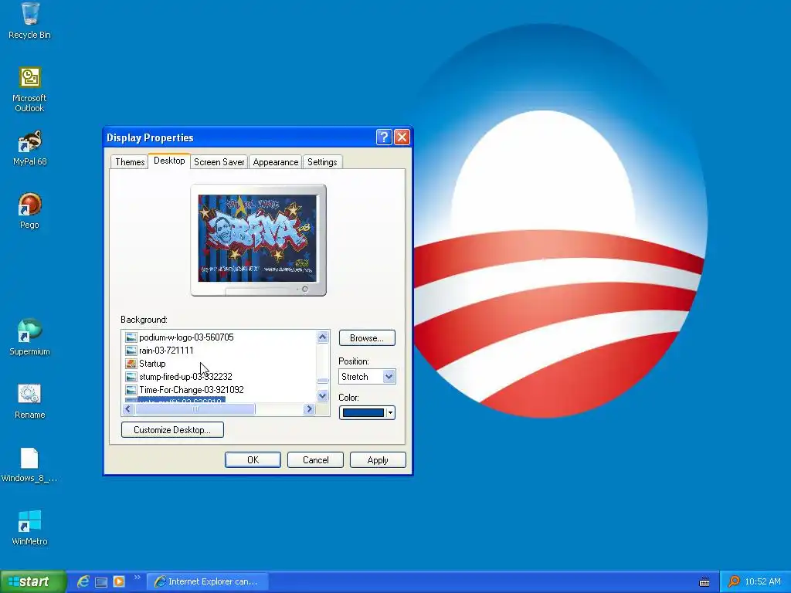The width and height of the screenshot is (791, 593).
Task: Click the magnifier icon in system tray
Action: point(734,581)
